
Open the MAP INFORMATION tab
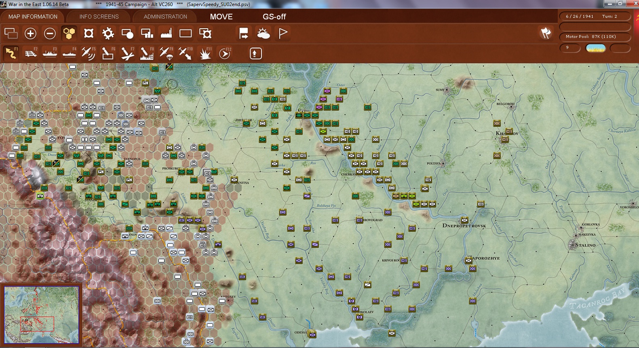tap(33, 17)
